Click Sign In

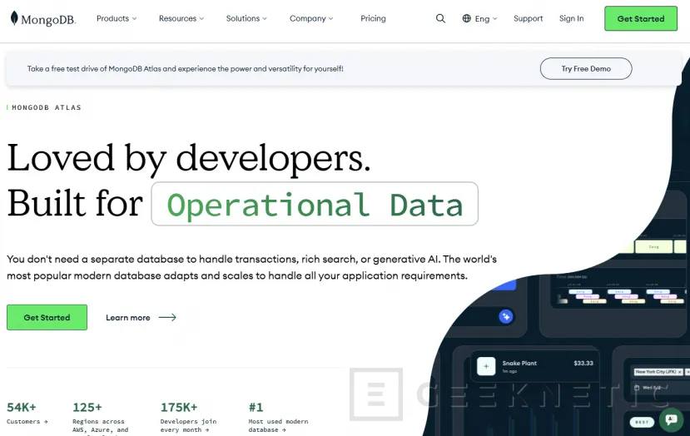[x=571, y=18]
